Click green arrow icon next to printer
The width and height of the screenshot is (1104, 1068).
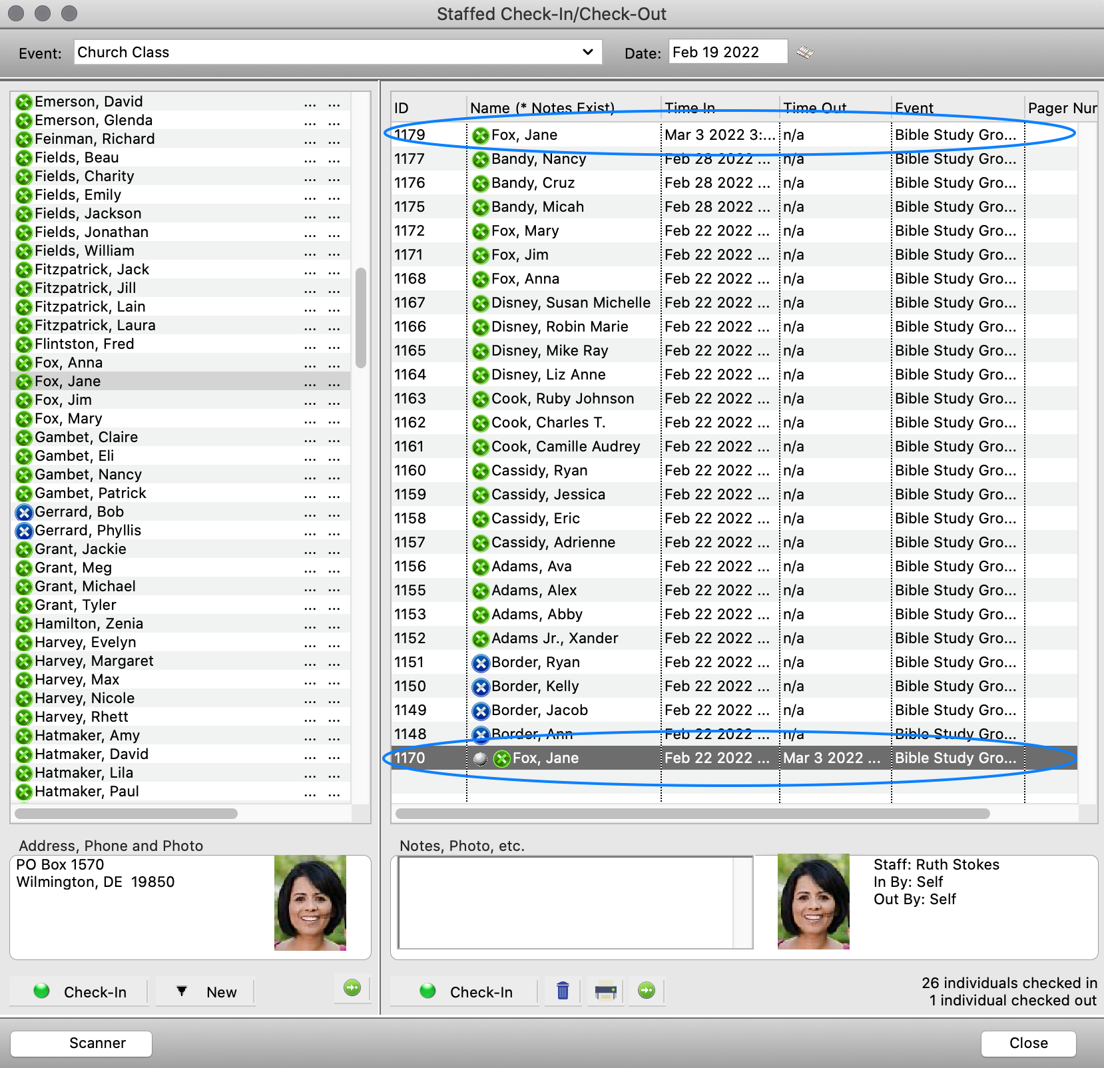point(647,991)
